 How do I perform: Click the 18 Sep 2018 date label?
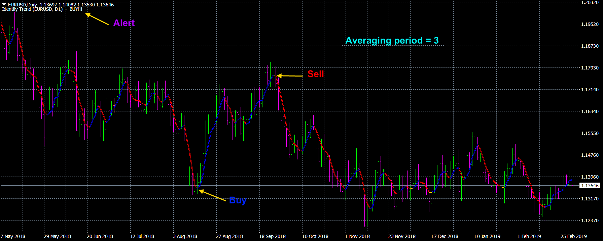(272, 236)
